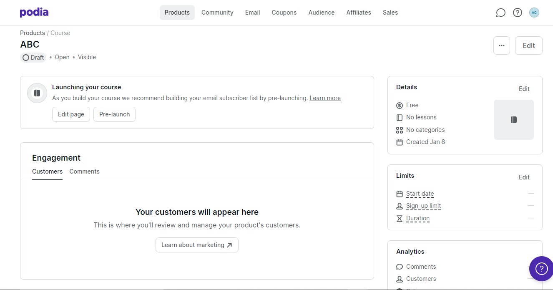Open the AC account avatar menu

point(534,13)
